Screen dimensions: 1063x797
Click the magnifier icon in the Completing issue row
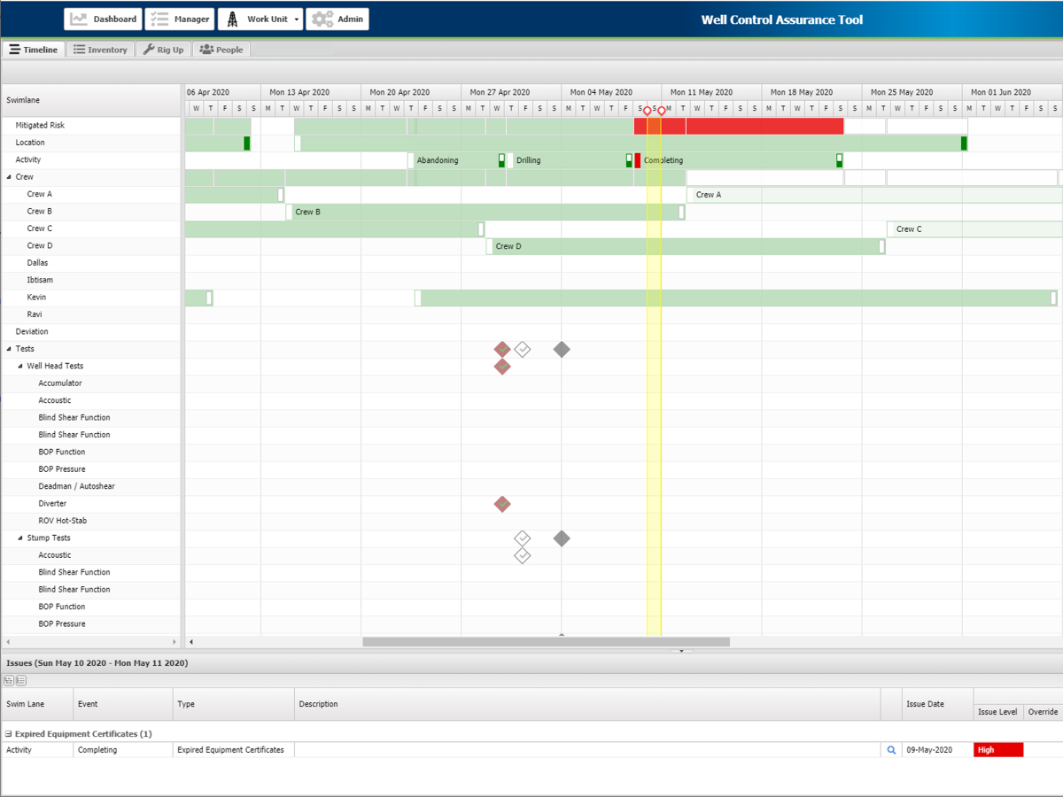(891, 750)
